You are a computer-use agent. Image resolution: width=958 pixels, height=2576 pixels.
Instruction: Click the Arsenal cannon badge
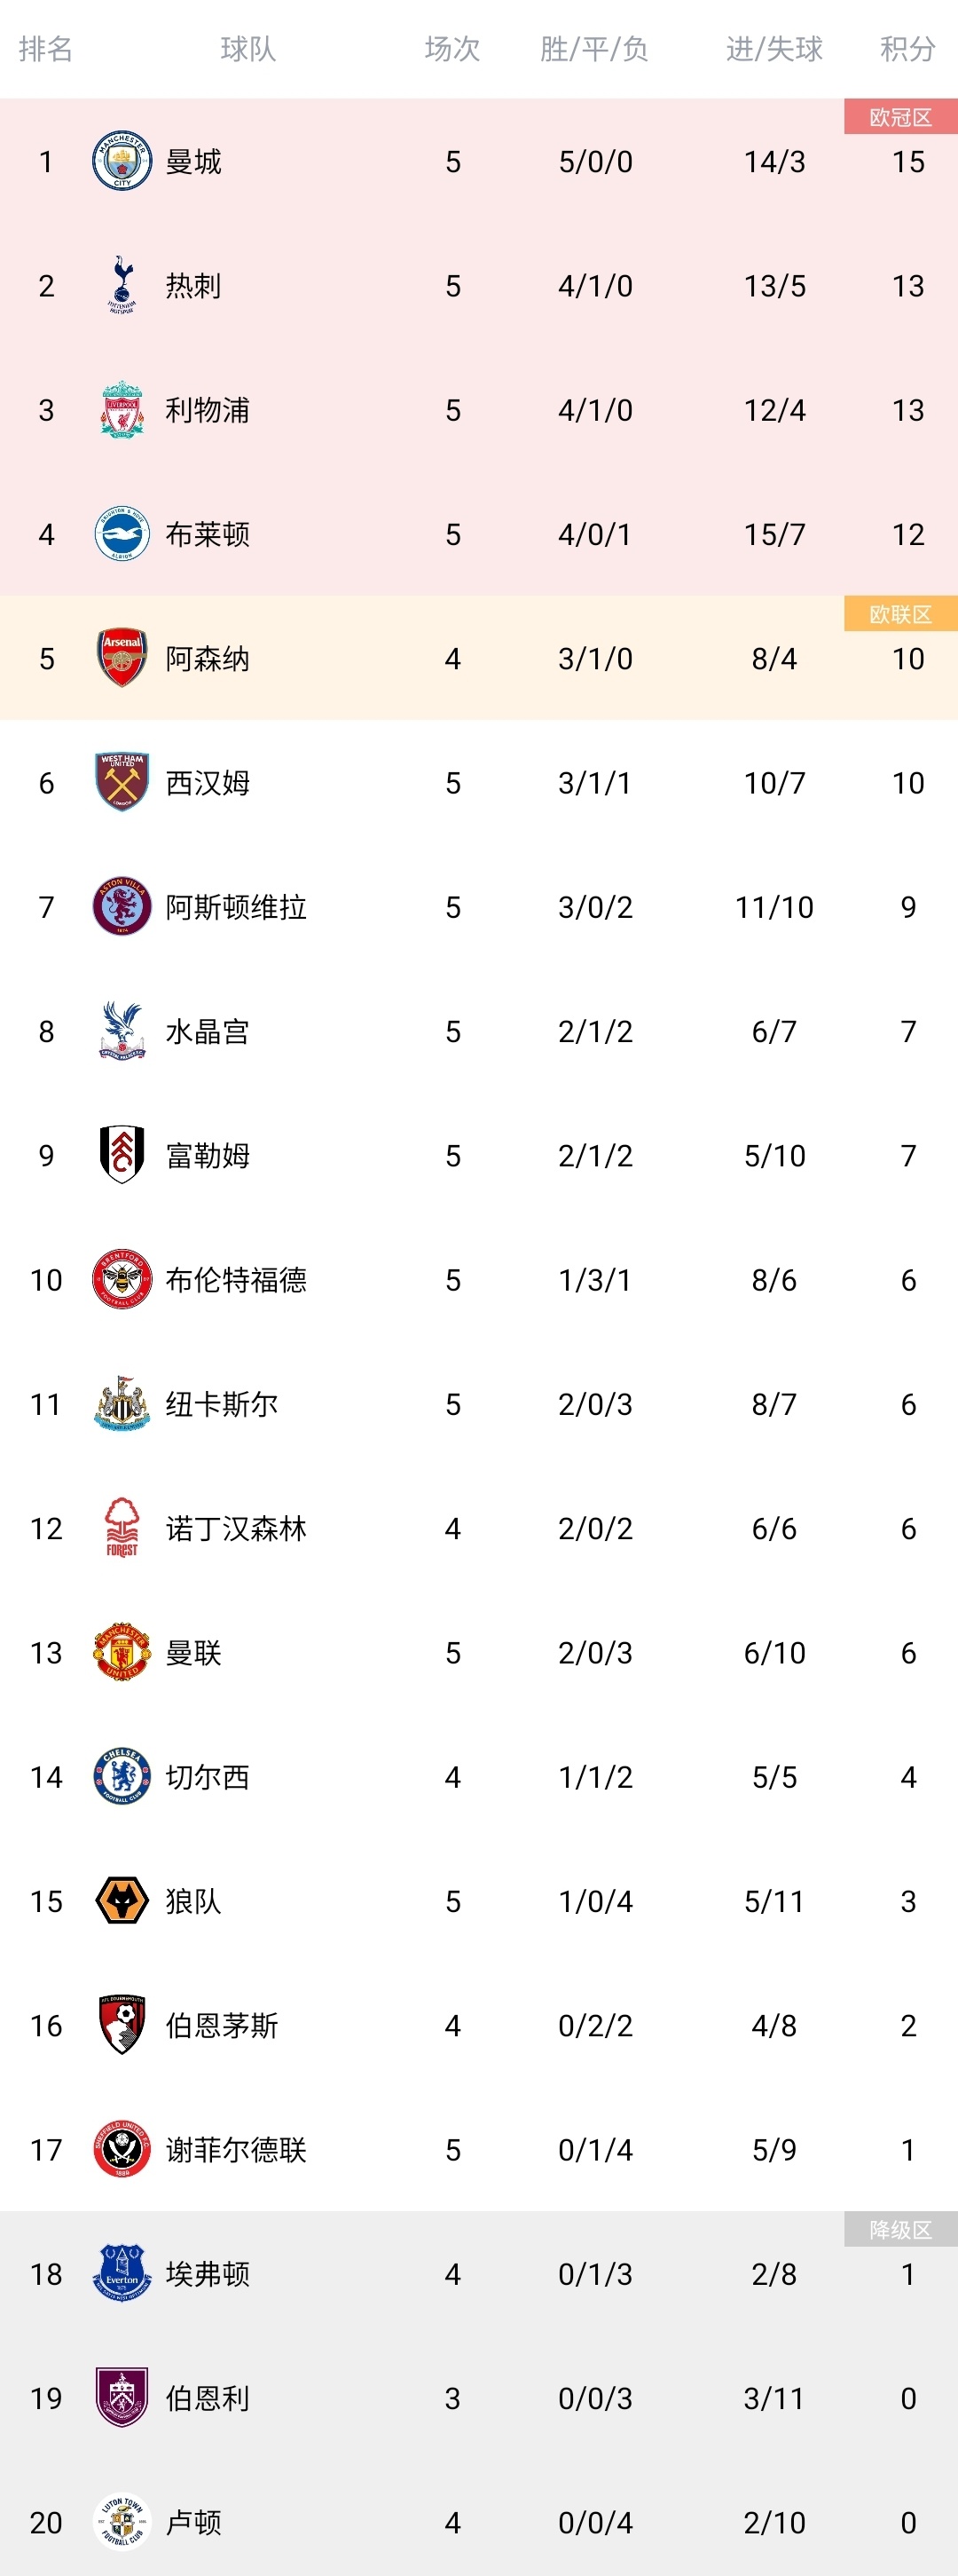click(x=122, y=658)
